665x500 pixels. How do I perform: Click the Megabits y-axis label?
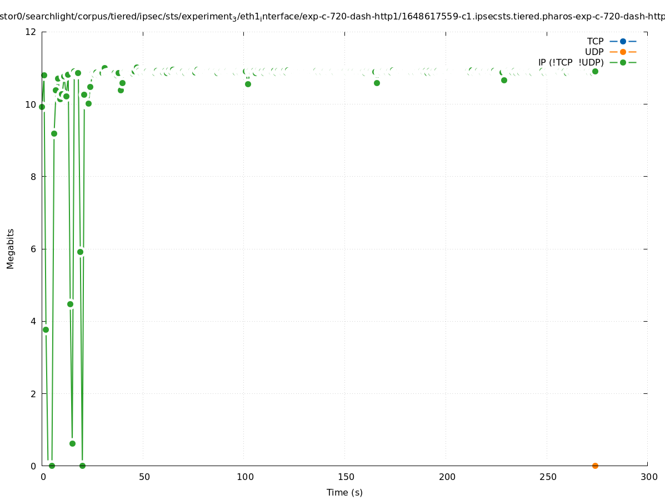coord(11,248)
